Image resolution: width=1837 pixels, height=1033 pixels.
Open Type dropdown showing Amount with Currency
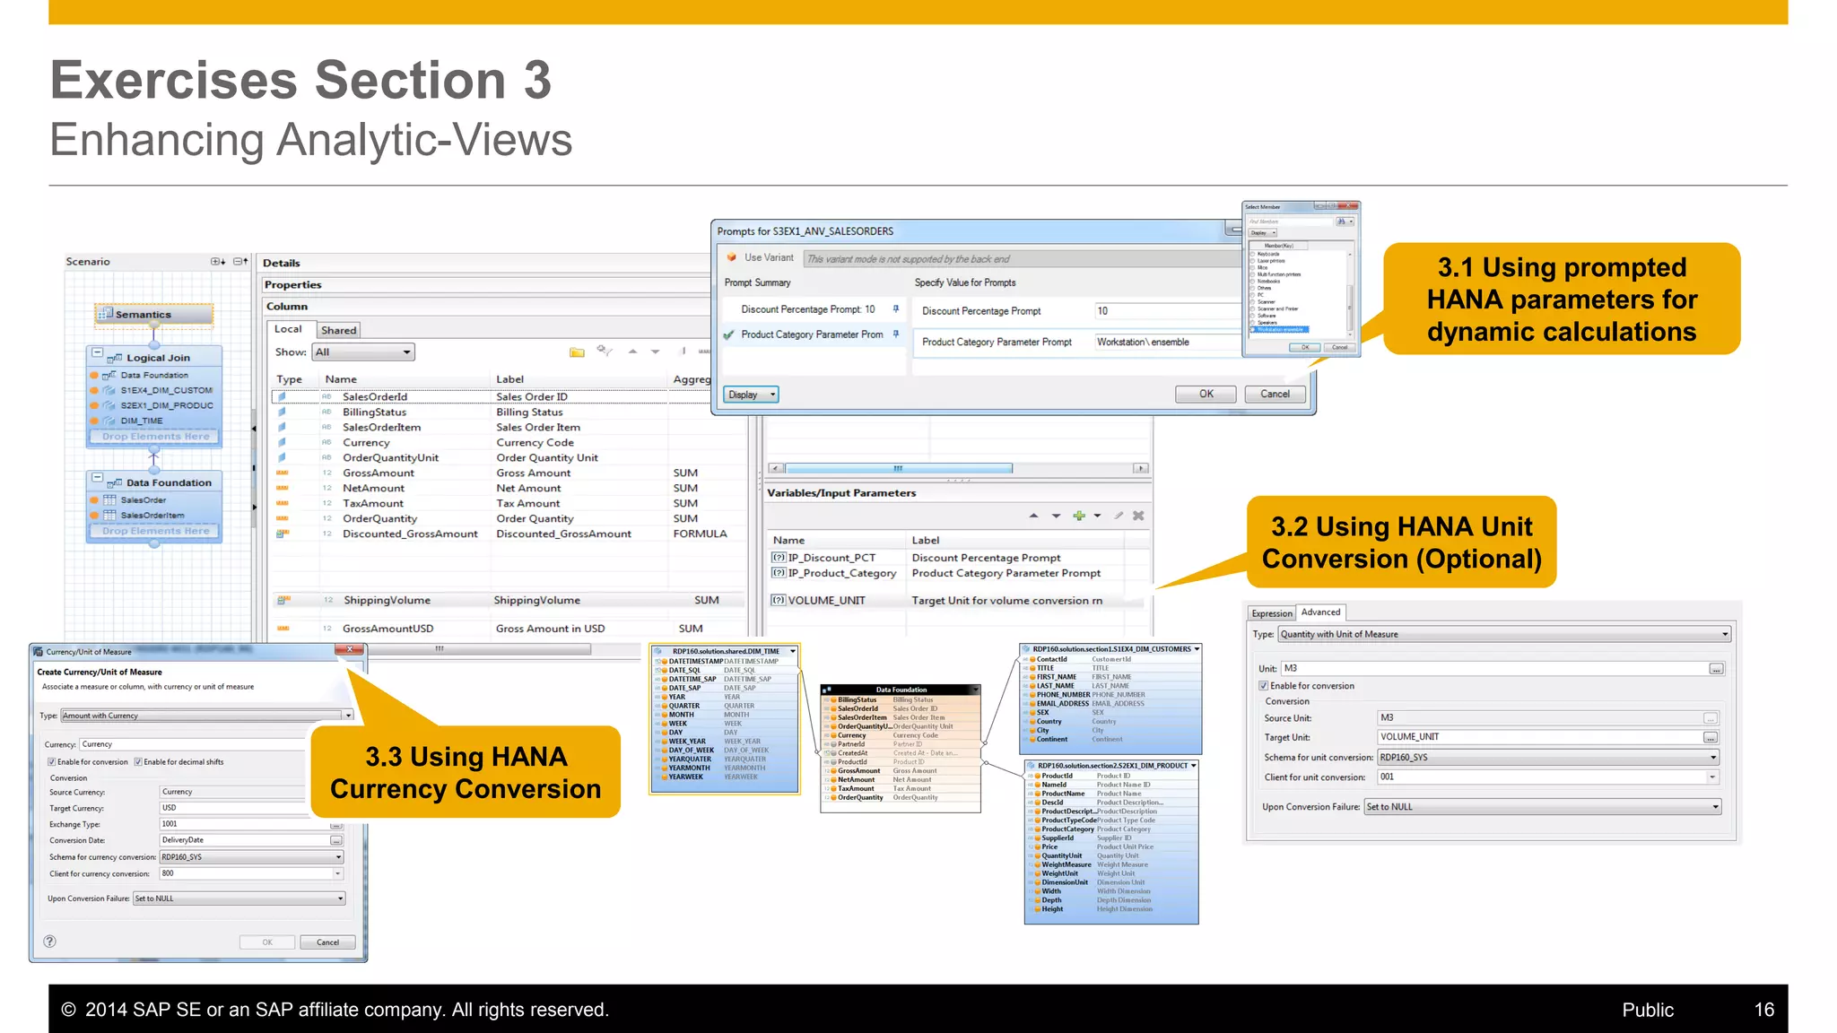207,716
